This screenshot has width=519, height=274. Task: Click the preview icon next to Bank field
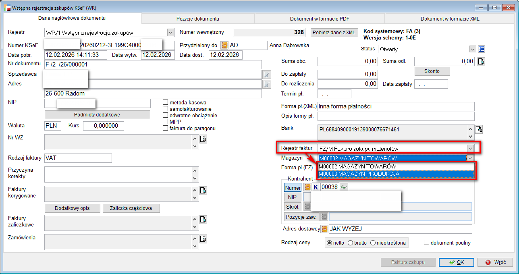pos(479,129)
